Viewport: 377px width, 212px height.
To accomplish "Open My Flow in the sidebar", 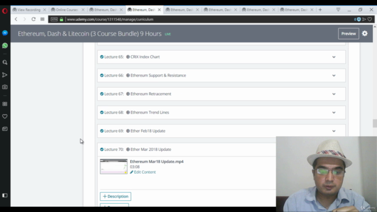I will [x=5, y=75].
